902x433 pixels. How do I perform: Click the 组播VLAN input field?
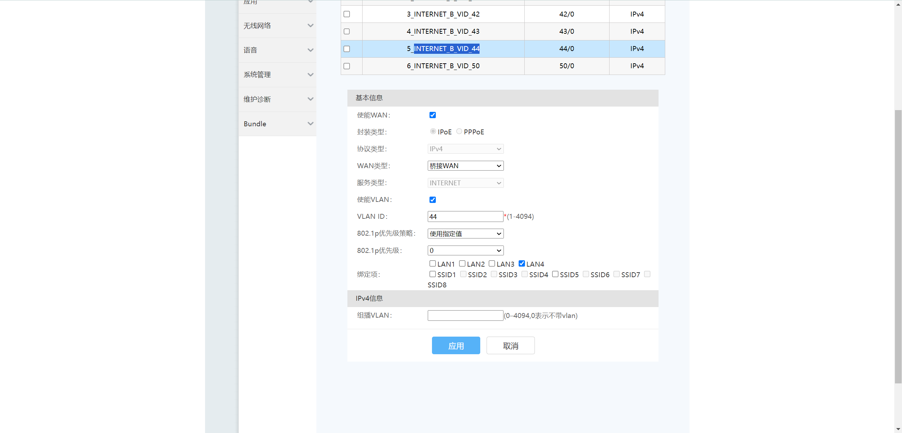coord(465,316)
